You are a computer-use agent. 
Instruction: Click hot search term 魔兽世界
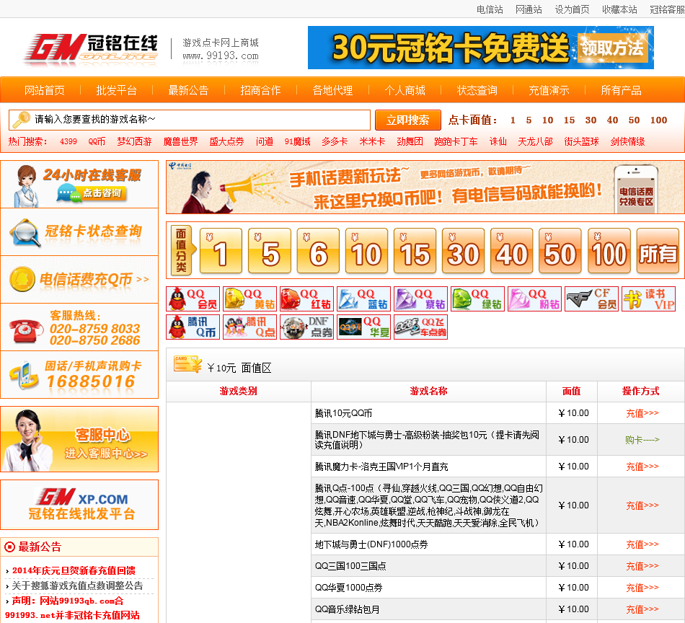coord(181,141)
